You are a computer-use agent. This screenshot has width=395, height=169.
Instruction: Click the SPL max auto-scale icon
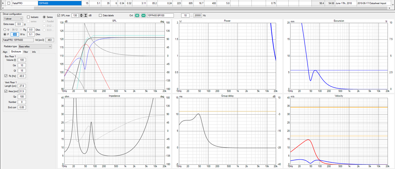(x=86, y=16)
